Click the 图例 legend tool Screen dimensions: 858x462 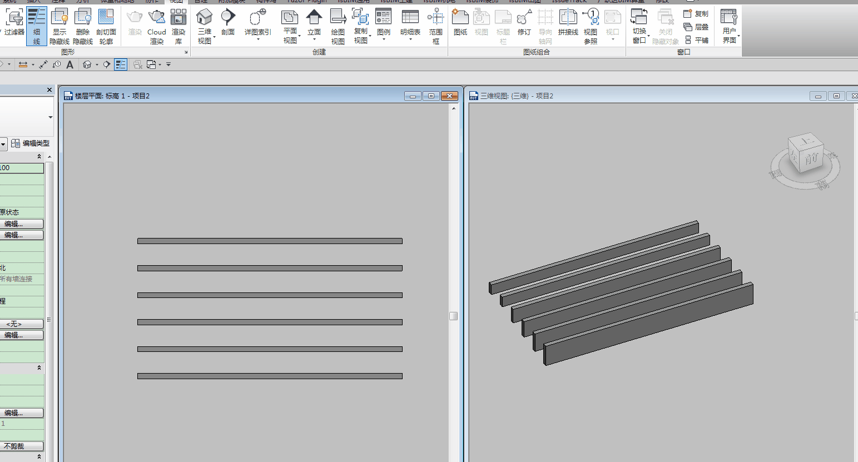point(384,24)
